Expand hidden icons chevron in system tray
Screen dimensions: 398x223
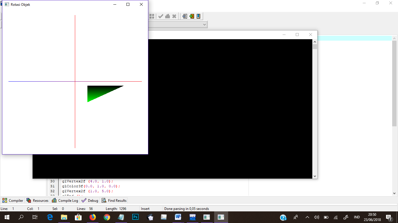coord(307,217)
